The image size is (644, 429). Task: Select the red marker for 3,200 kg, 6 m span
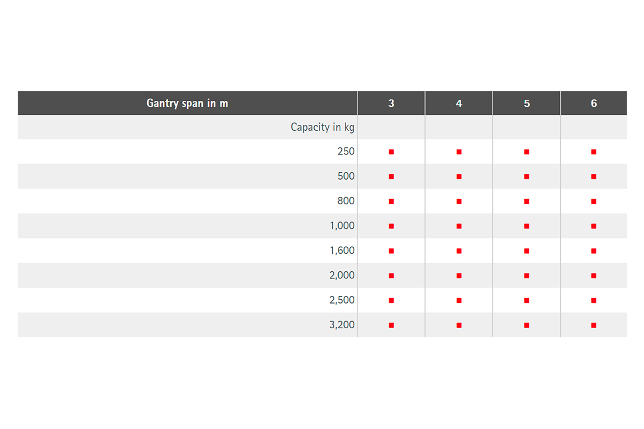594,325
